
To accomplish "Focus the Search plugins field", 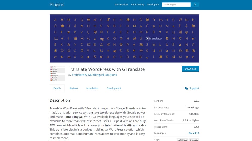I will [176, 5].
